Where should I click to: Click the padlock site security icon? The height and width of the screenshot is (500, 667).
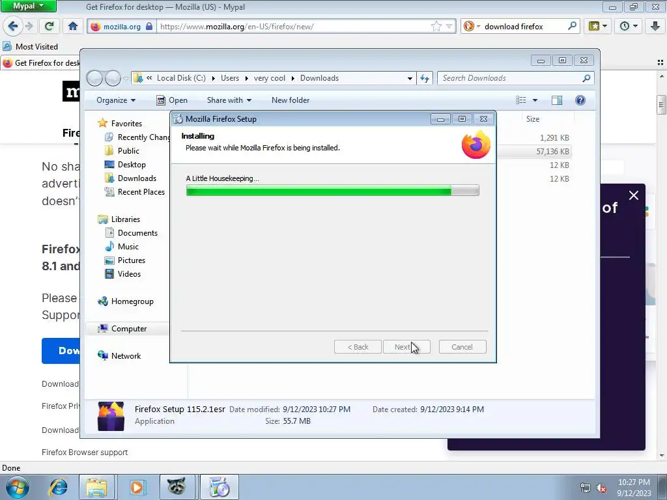[x=149, y=26]
